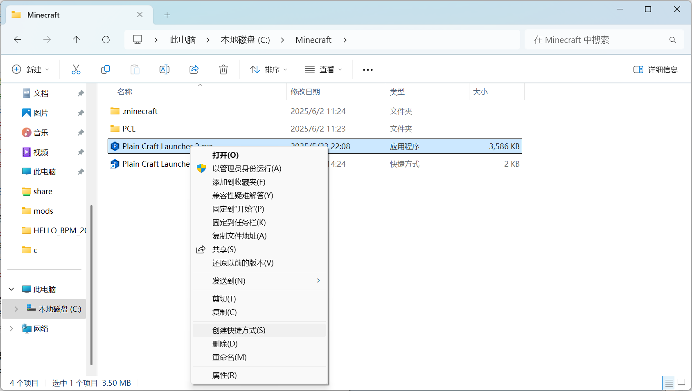Expand chevron after Minecraft in address bar
692x391 pixels.
(x=345, y=40)
